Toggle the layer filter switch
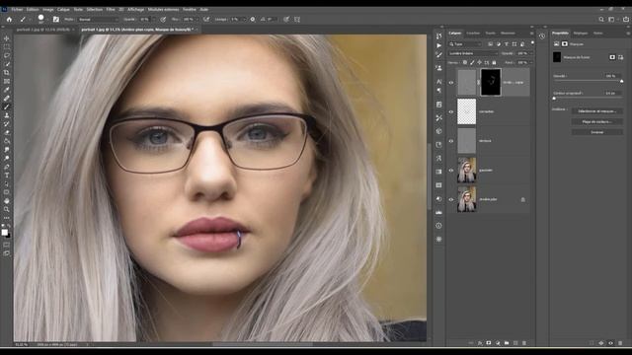This screenshot has height=355, width=632. 532,42
